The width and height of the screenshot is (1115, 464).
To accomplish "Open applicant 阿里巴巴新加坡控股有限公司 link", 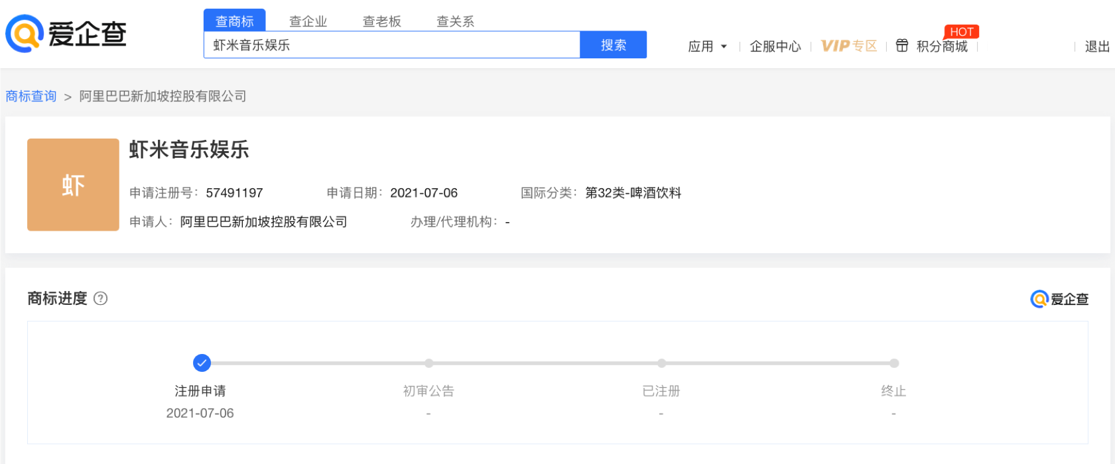I will tap(264, 221).
